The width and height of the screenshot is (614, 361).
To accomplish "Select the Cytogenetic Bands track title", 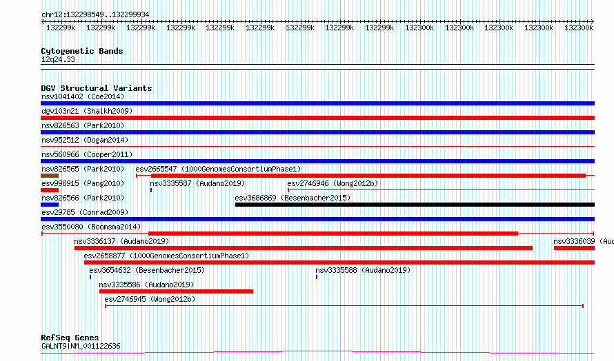I will pyautogui.click(x=82, y=51).
